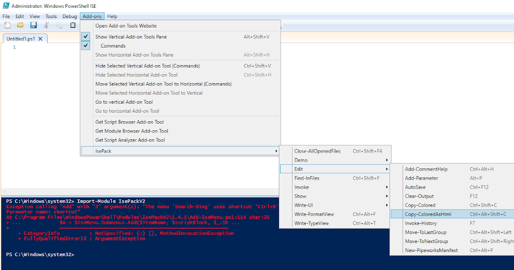Paste from clipboard using the Paste icon
The image size is (514, 270).
pos(73,25)
